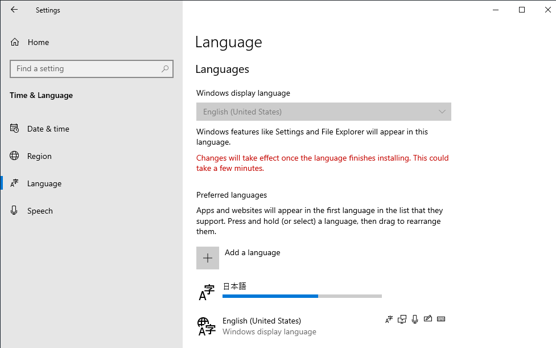Click the Windows display language heading label
The height and width of the screenshot is (348, 556).
[x=243, y=93]
